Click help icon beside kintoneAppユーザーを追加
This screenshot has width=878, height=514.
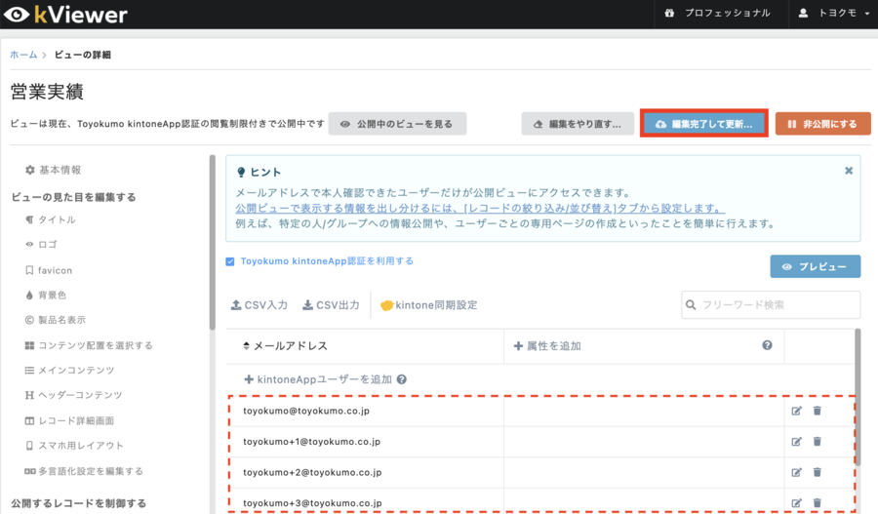pyautogui.click(x=402, y=379)
